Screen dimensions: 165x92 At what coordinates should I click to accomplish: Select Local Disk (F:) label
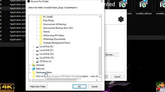pos(46,50)
